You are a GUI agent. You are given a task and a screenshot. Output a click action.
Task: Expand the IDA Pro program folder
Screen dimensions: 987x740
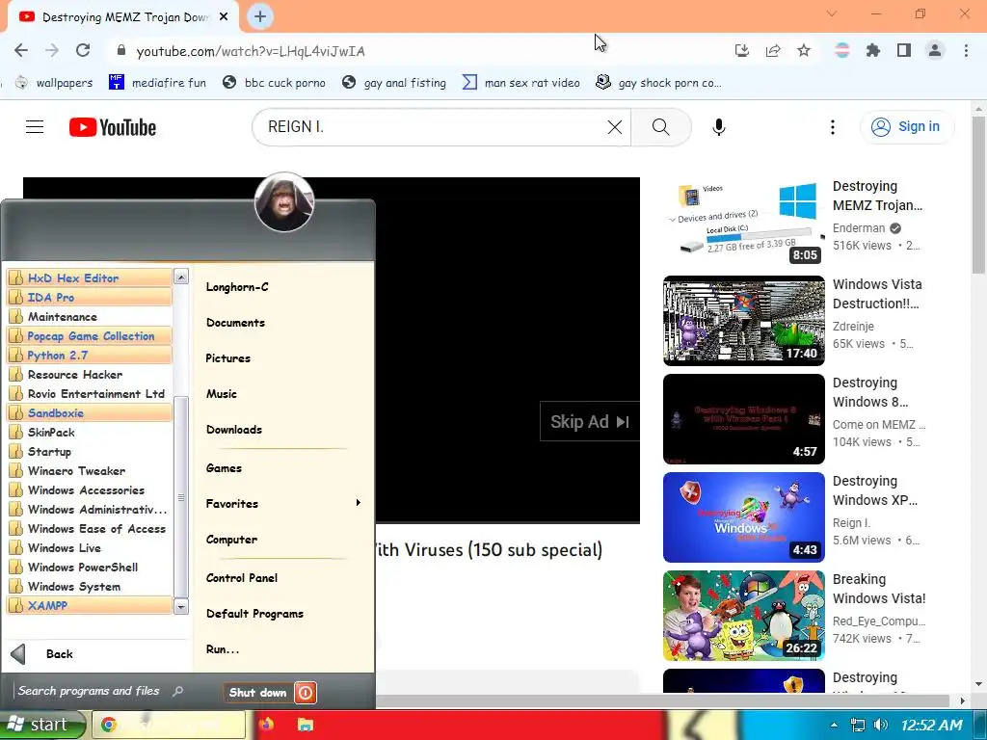pyautogui.click(x=90, y=297)
